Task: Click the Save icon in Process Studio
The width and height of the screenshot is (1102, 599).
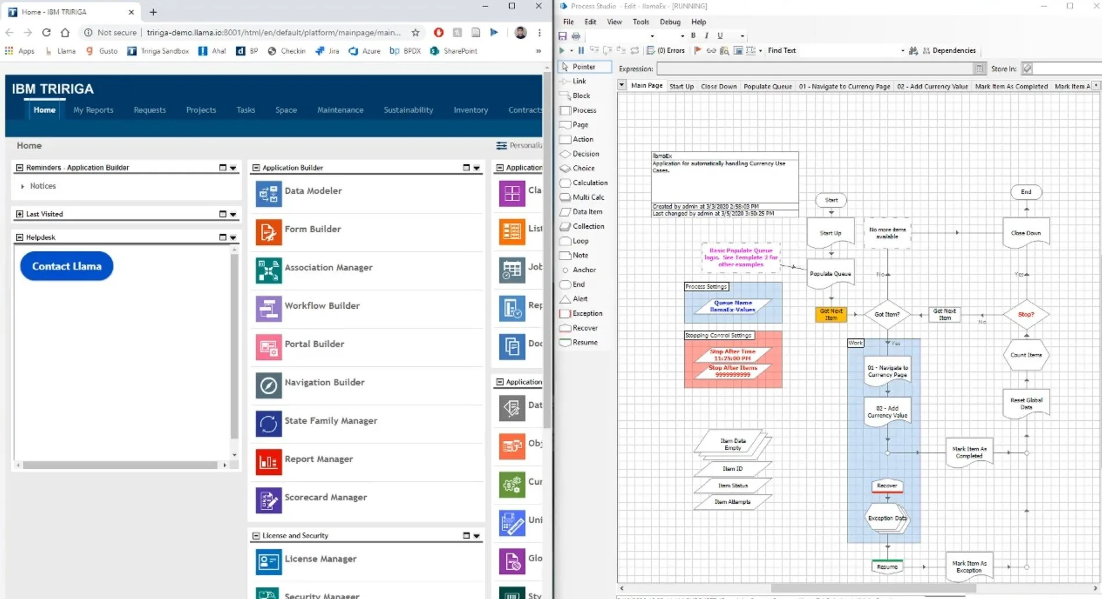Action: pyautogui.click(x=563, y=36)
